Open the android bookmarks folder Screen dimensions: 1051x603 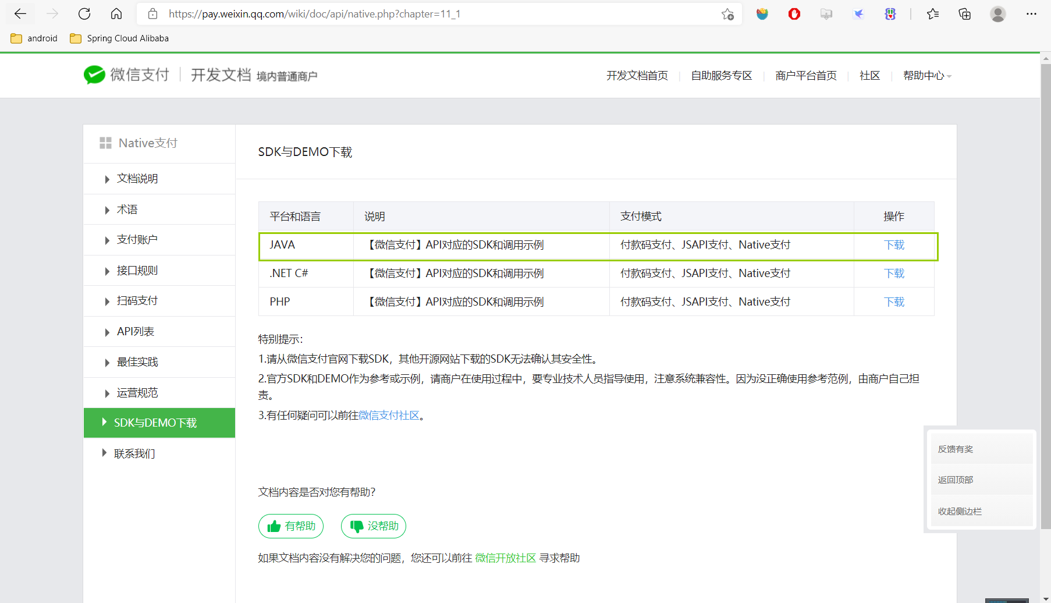pos(33,38)
